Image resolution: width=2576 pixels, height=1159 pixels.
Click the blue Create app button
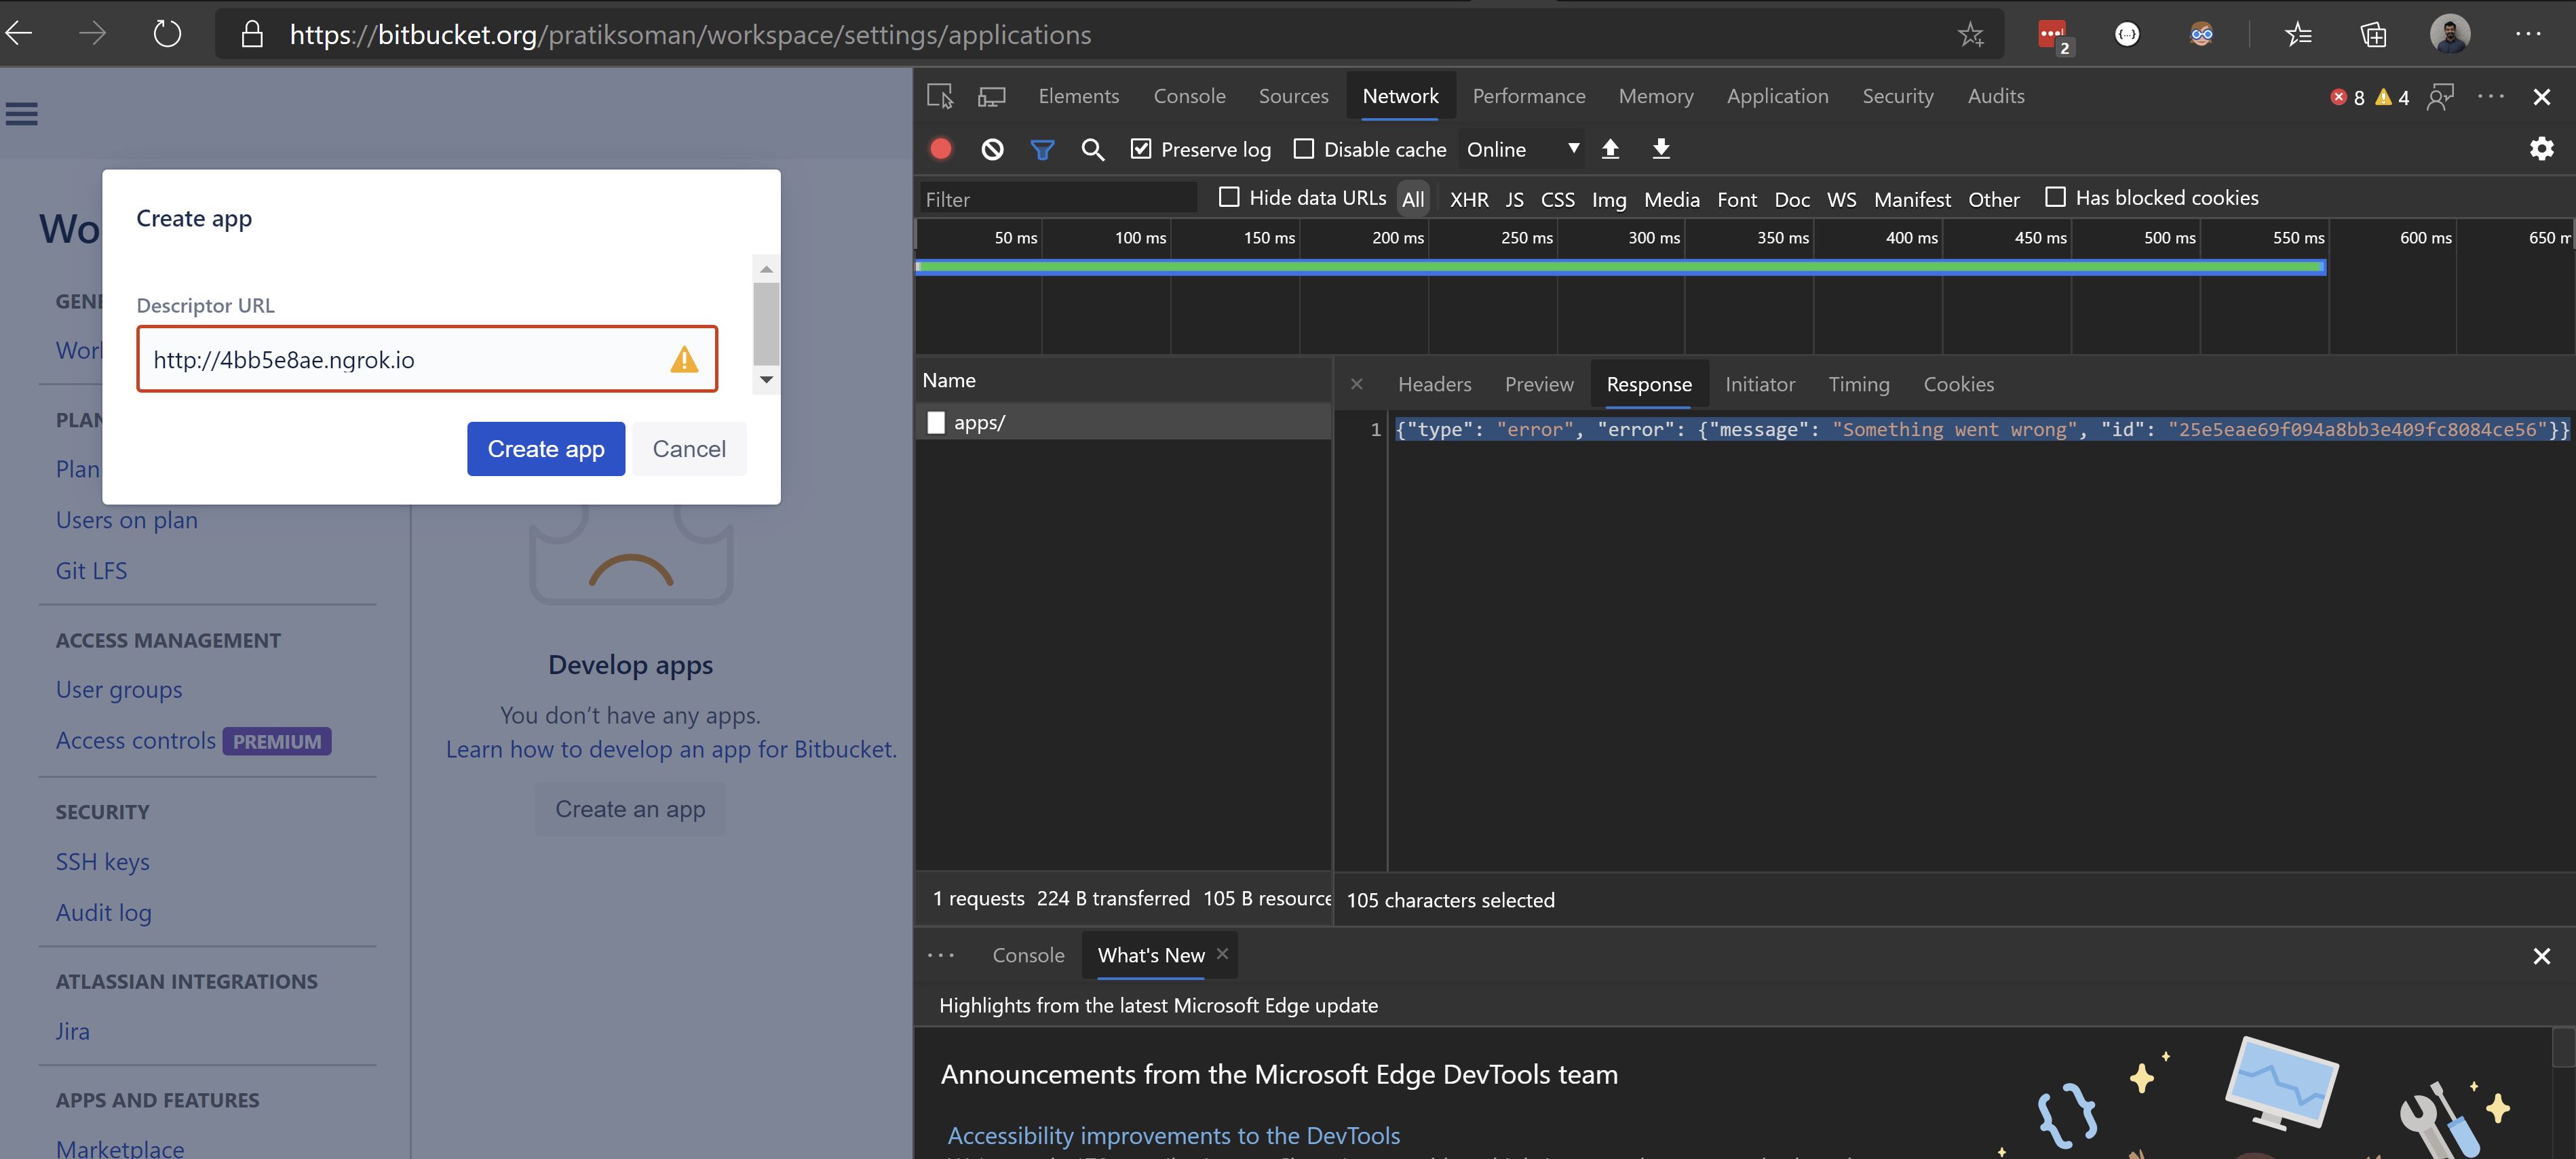[546, 449]
